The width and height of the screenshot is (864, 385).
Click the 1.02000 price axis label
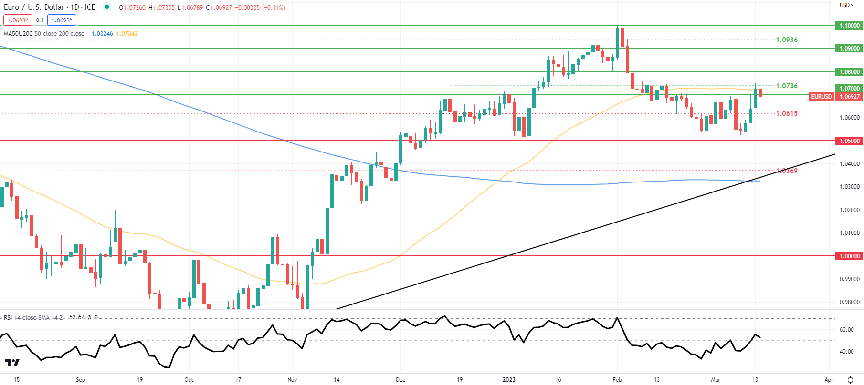point(850,210)
